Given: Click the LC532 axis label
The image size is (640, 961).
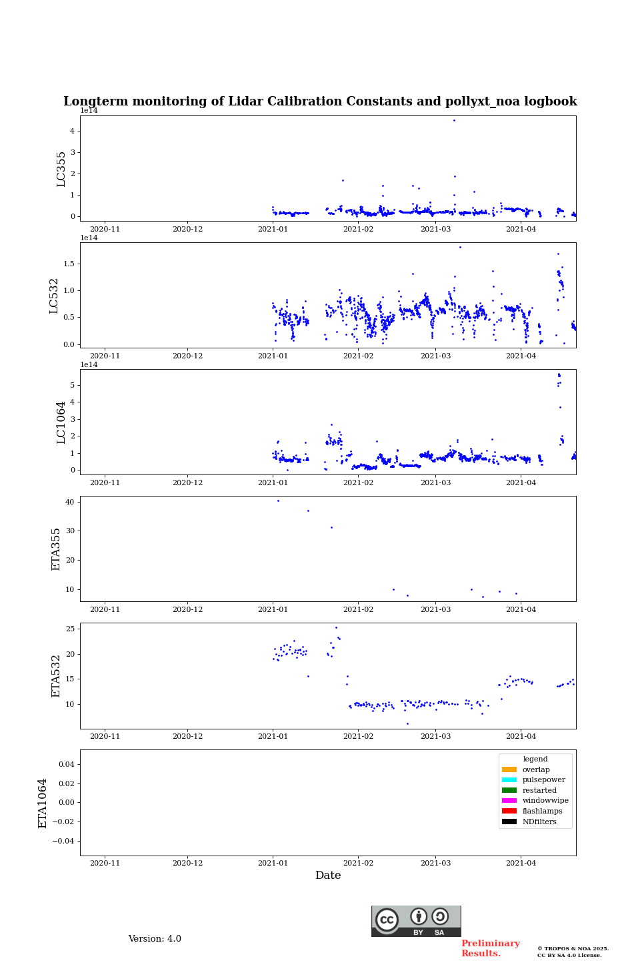Looking at the screenshot, I should point(54,296).
